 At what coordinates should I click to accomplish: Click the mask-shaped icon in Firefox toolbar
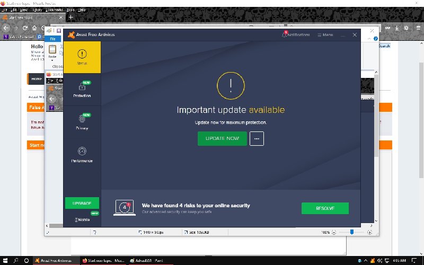387,28
